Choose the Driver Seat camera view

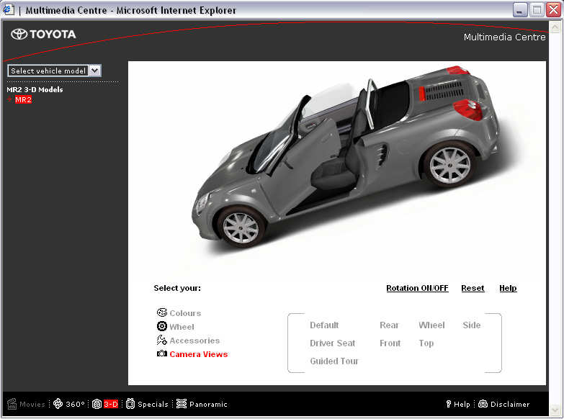[x=332, y=343]
